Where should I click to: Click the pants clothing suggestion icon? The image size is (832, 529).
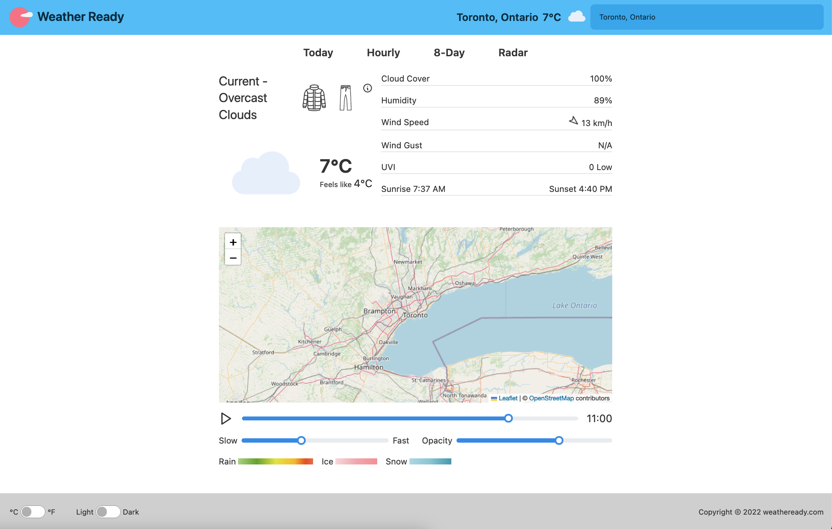(345, 98)
